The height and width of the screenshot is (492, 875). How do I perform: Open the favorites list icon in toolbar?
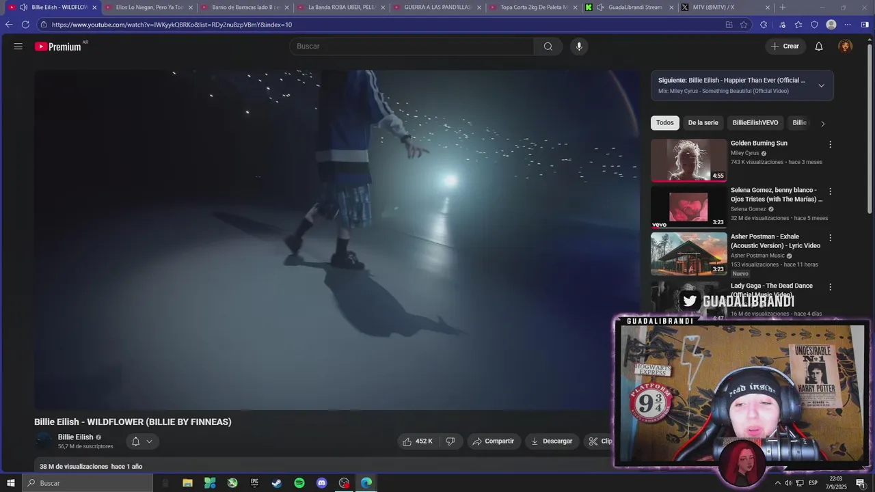(798, 25)
